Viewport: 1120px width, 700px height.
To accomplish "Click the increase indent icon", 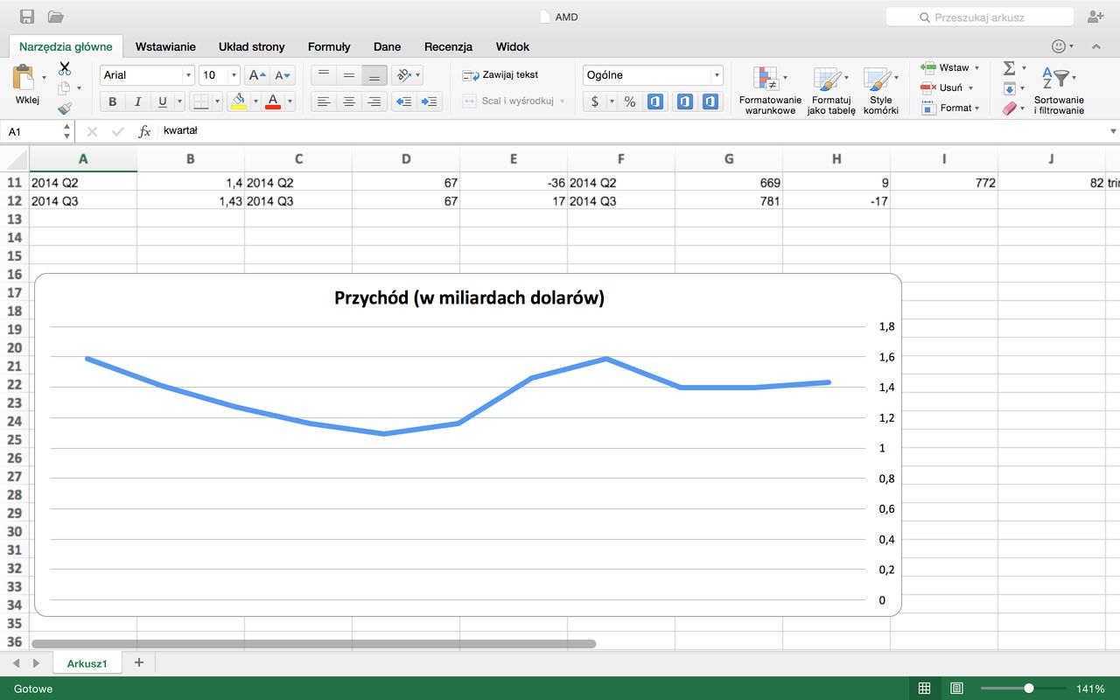I will (429, 101).
